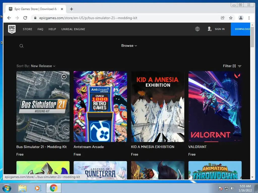Click the Free price under Antstream Arcade
The height and width of the screenshot is (193, 258).
point(77,155)
